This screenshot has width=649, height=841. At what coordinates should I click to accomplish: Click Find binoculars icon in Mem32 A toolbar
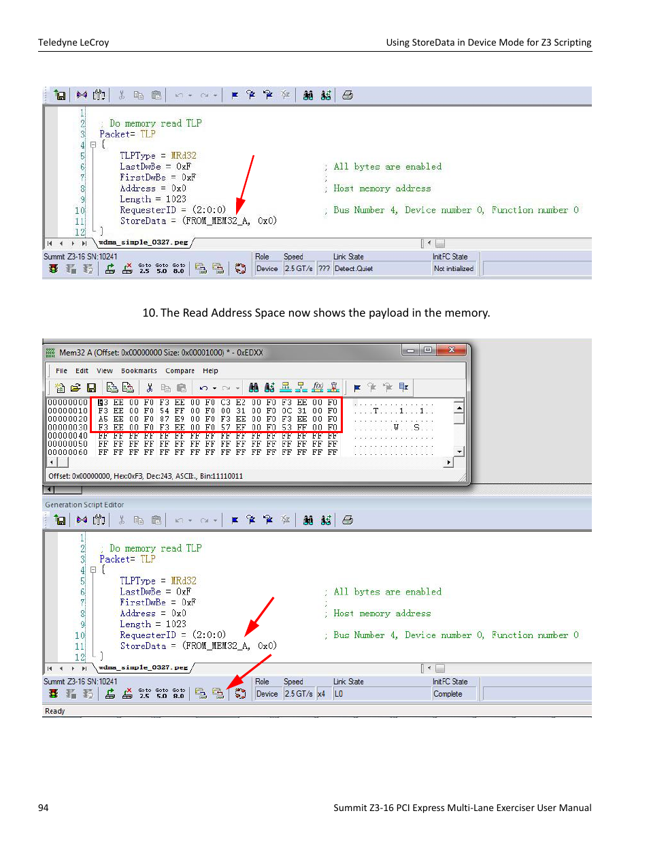point(253,387)
